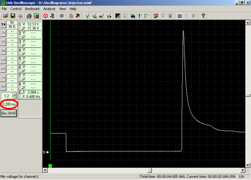This screenshot has width=251, height=180.
Task: Open an oscillogram file with the folder icon
Action: 6,16
